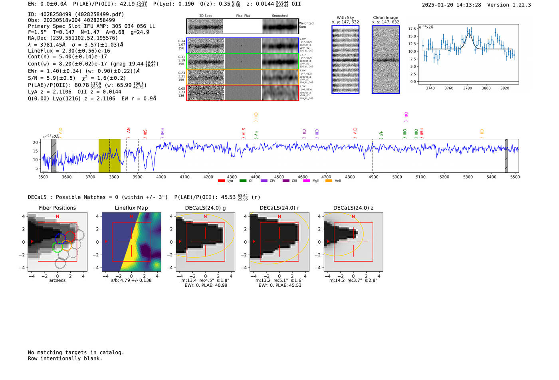Open the Gaussian emission line fit plot

point(468,54)
